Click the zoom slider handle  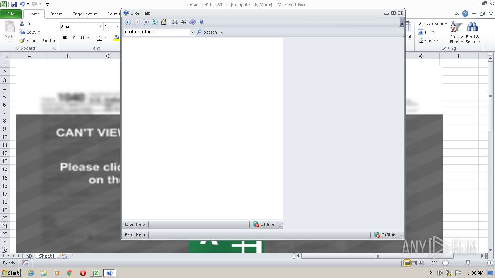(468, 263)
